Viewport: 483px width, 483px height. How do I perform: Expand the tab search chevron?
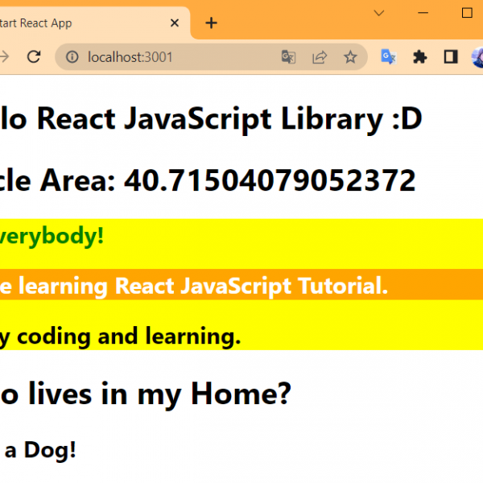[x=379, y=13]
